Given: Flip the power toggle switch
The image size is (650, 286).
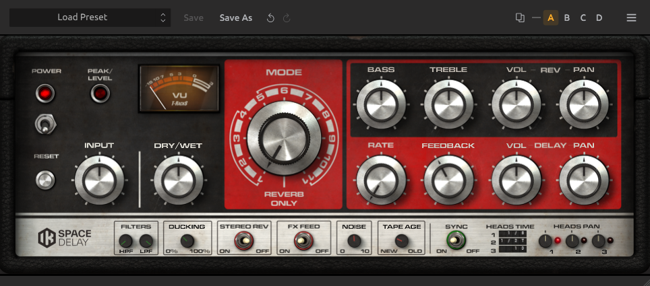Looking at the screenshot, I should (45, 124).
